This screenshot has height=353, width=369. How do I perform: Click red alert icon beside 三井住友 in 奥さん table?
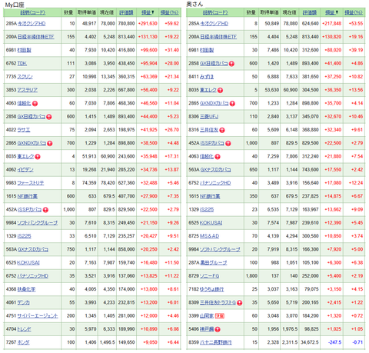222,130
